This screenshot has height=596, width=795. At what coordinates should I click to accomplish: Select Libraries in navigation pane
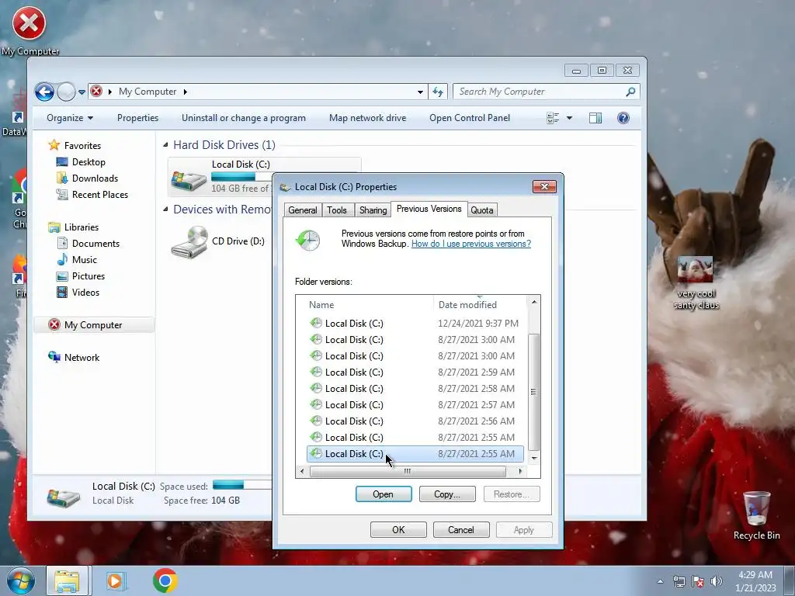coord(73,227)
